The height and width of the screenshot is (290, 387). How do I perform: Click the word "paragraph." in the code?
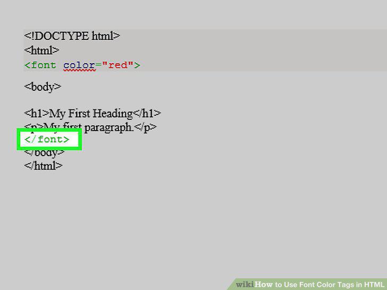coord(109,127)
